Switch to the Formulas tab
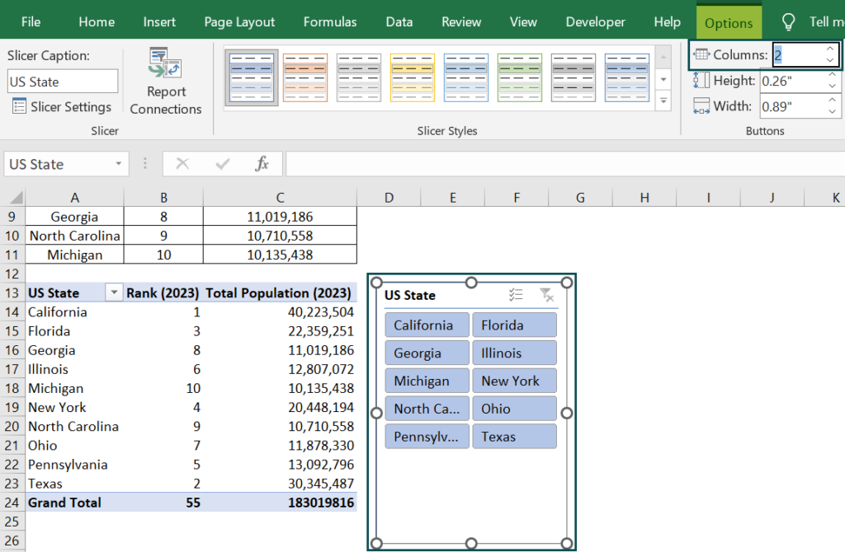The height and width of the screenshot is (552, 845). coord(329,22)
